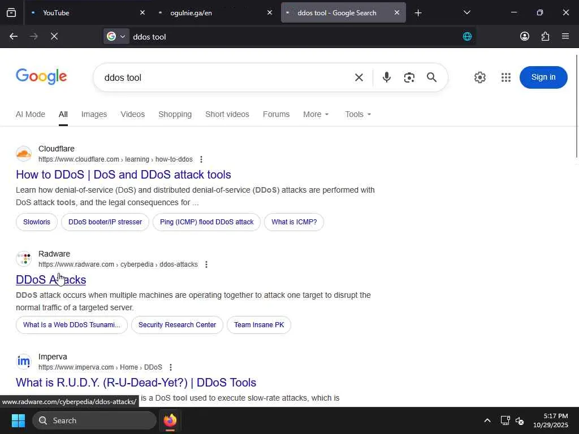Submit search with magnifying glass icon

pyautogui.click(x=431, y=77)
